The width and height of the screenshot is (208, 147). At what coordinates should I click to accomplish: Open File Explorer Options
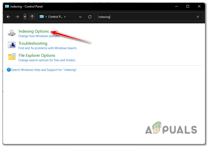[x=37, y=56]
